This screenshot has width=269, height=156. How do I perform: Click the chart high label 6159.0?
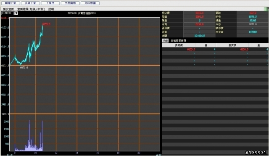46,24
